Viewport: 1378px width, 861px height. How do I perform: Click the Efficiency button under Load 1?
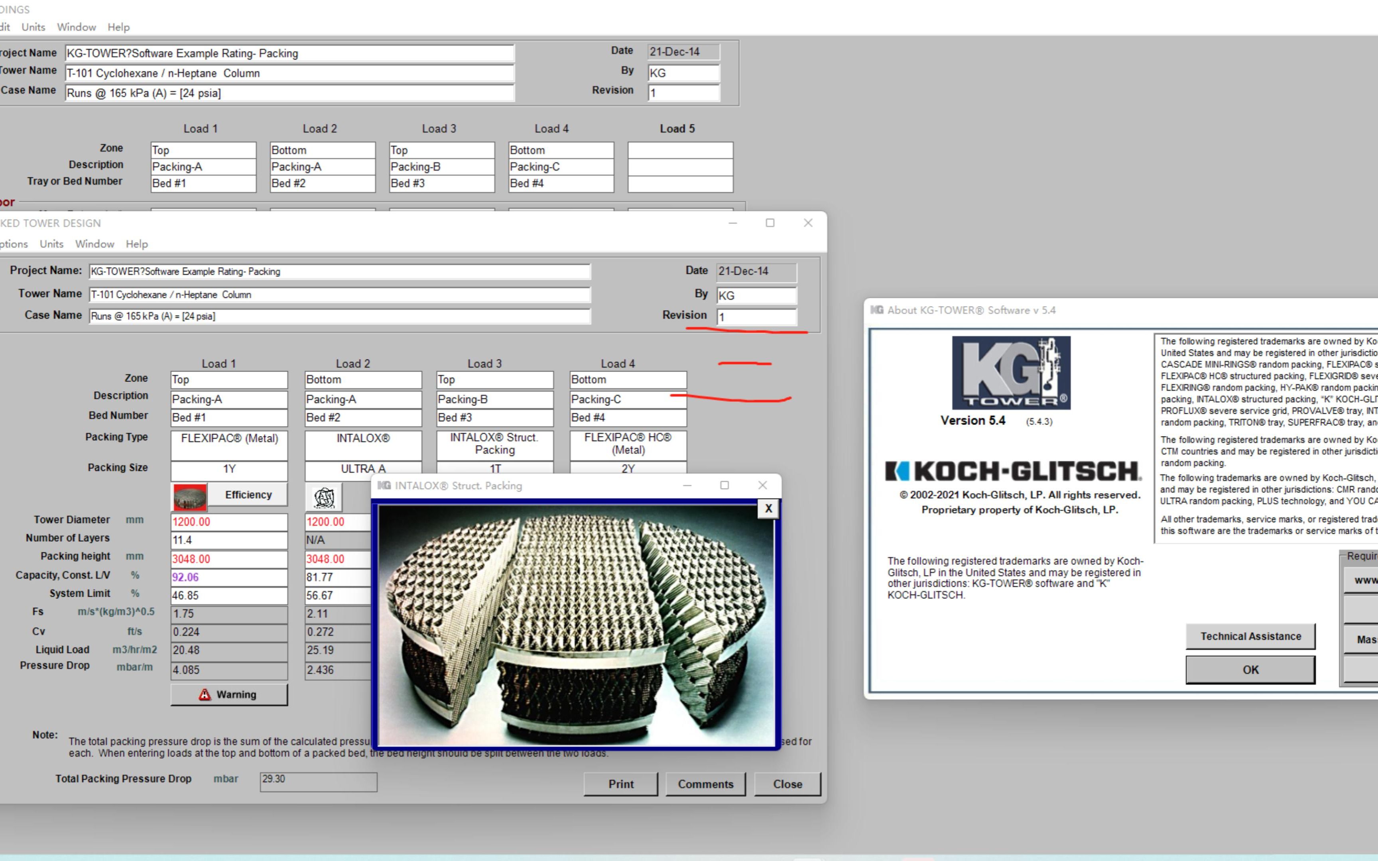(x=248, y=494)
